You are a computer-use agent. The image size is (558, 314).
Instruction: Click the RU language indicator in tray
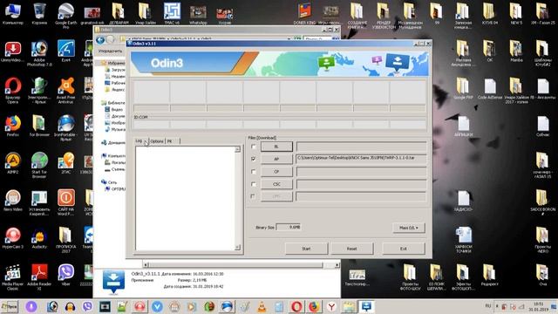tap(488, 306)
